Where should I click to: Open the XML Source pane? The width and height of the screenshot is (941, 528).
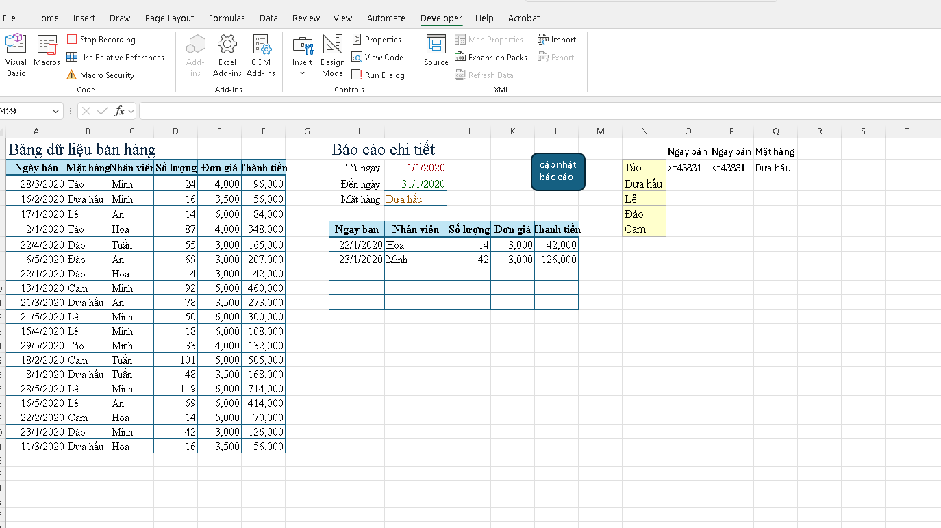pos(436,51)
